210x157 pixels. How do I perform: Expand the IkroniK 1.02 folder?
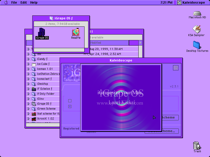(29, 119)
